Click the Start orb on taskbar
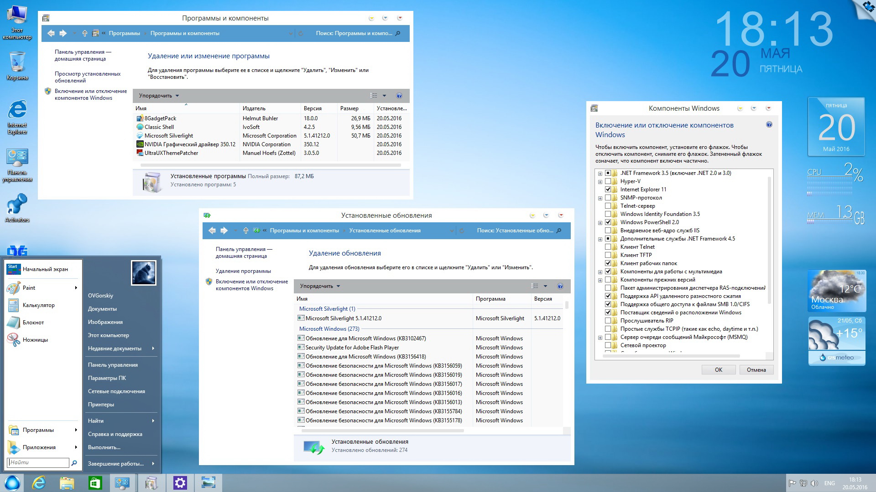Screen dimensions: 876x492 [12, 483]
